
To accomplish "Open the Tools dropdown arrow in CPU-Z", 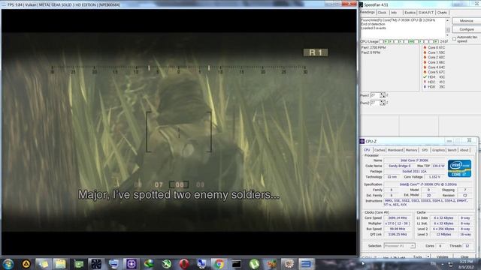I will click(x=428, y=256).
